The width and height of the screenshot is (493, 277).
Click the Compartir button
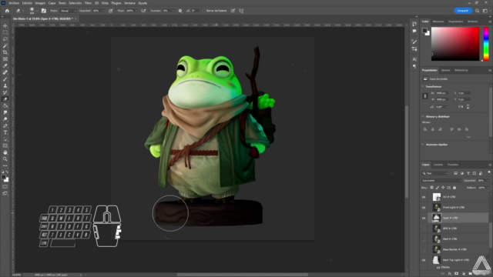[463, 11]
